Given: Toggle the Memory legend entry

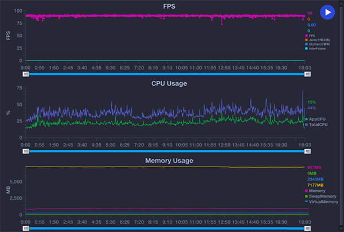Looking at the screenshot, I should click(316, 191).
